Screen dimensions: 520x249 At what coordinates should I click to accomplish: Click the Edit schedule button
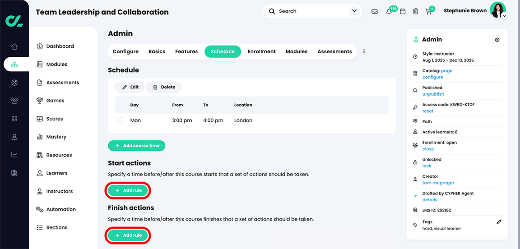130,87
